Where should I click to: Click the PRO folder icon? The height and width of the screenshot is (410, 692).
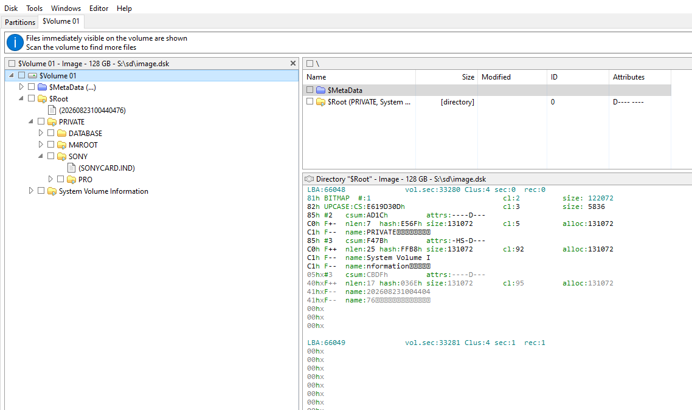pos(72,179)
